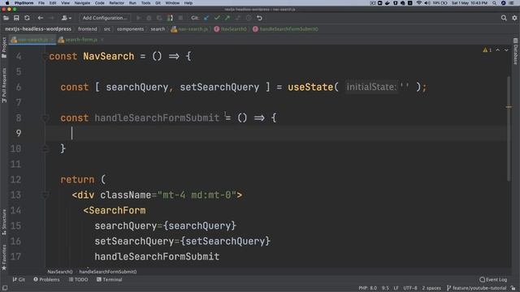Click the nav-search.js file breadcrumb
Image resolution: width=520 pixels, height=292 pixels.
pos(189,29)
